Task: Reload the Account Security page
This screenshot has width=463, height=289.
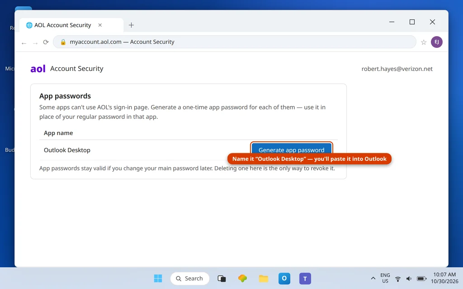Action: (46, 42)
